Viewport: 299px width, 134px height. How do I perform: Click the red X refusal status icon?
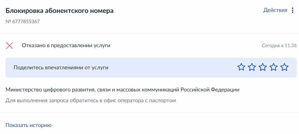tap(9, 46)
